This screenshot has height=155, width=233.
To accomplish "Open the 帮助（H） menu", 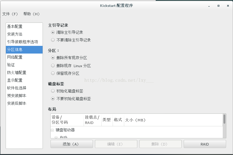I will [x=32, y=14].
